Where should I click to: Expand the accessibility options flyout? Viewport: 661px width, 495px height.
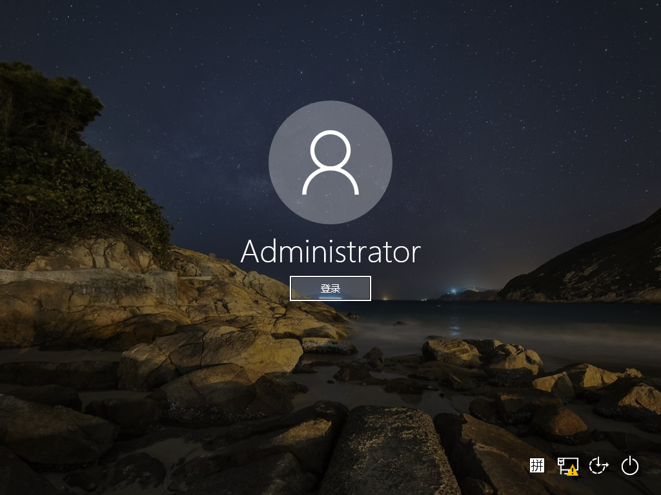(599, 466)
